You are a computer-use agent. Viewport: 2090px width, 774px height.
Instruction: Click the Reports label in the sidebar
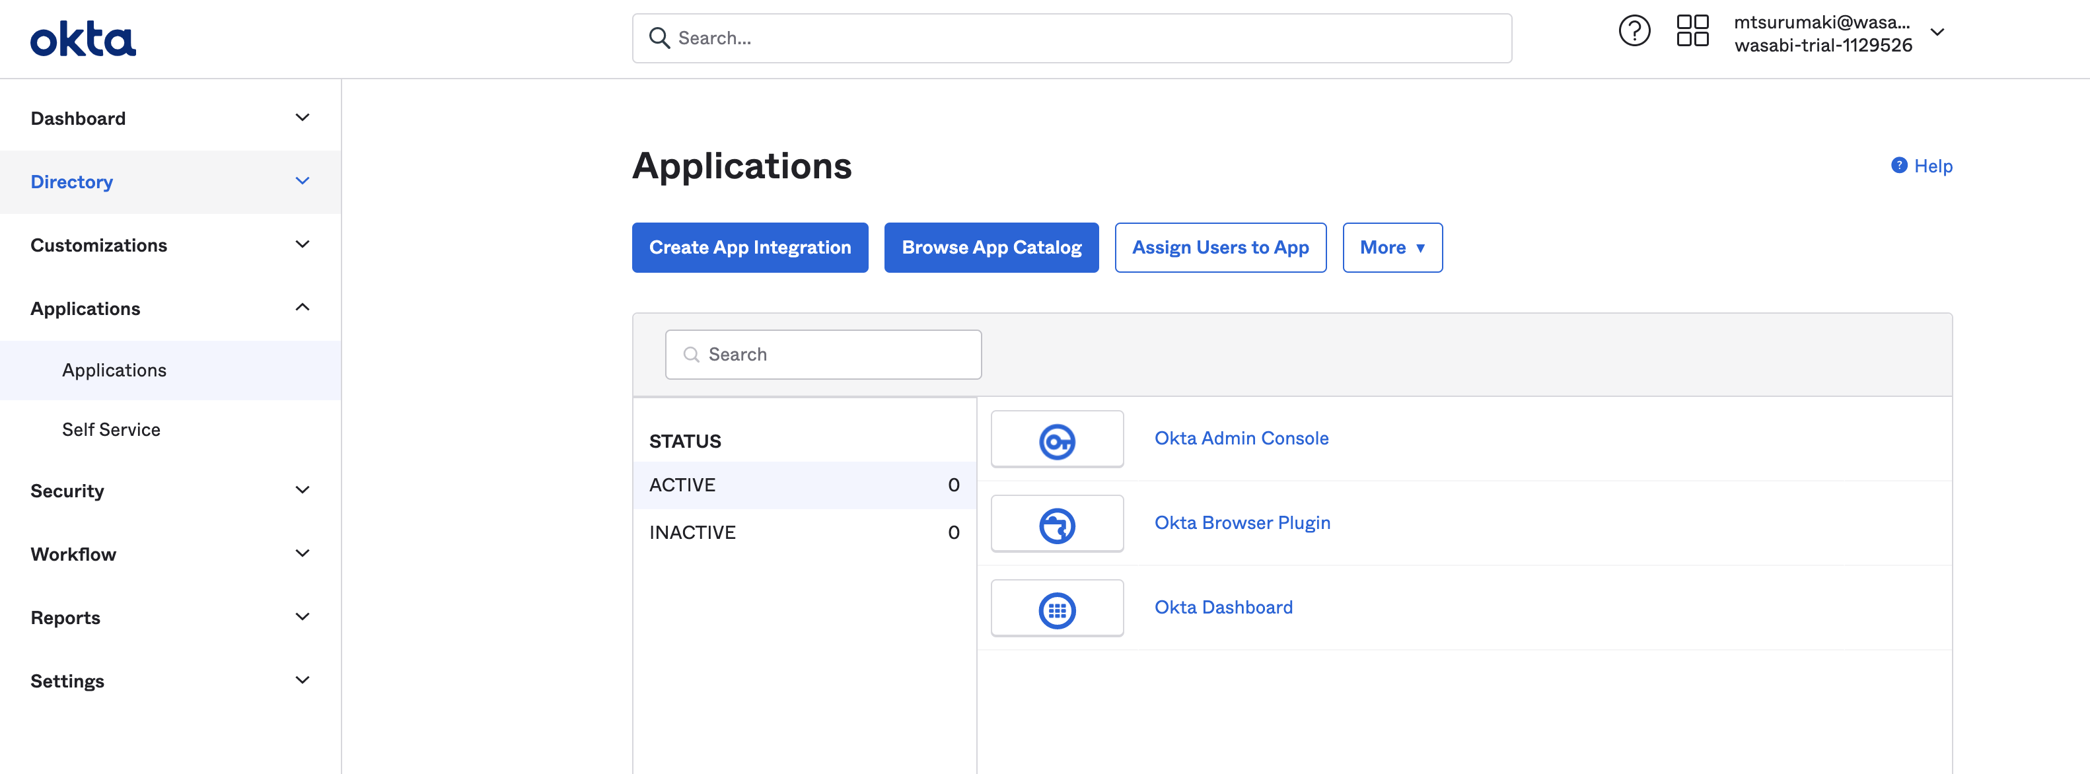pos(65,617)
